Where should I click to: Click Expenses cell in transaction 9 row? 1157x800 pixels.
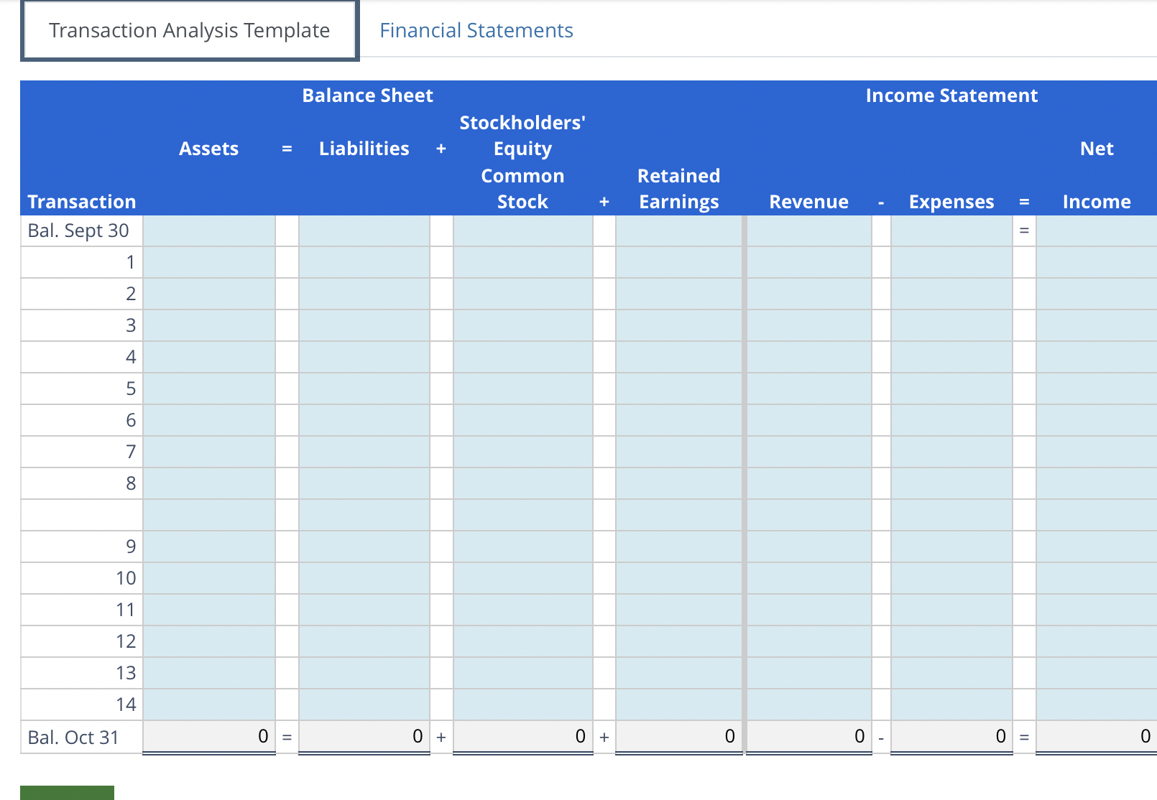pos(952,546)
